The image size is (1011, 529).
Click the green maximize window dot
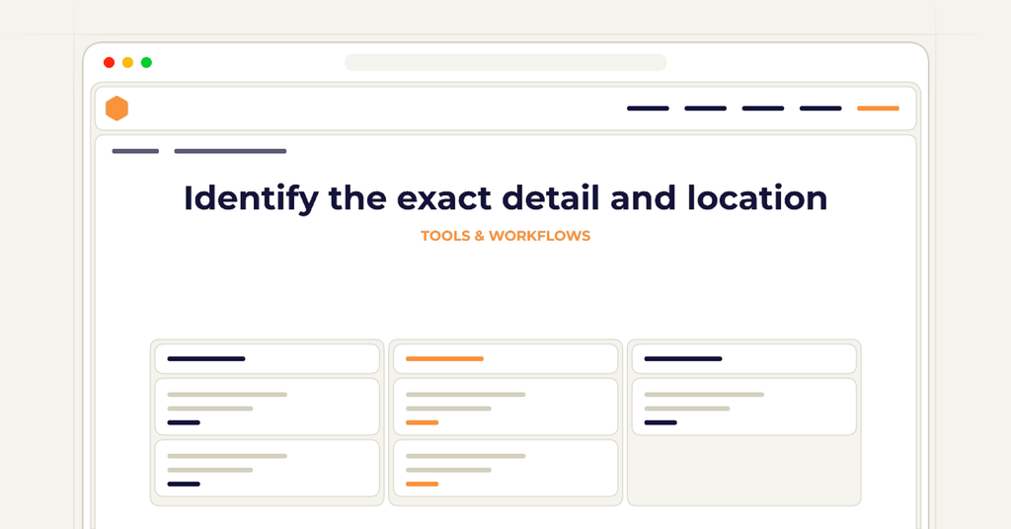146,62
